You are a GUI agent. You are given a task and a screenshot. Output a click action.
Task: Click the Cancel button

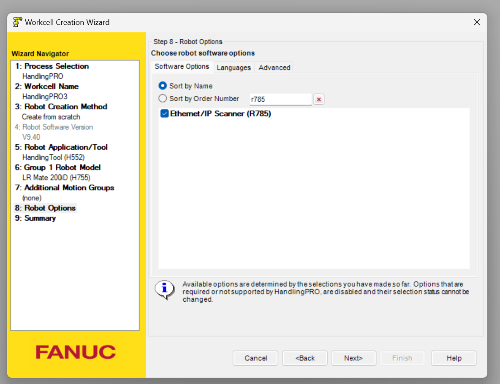coord(256,358)
